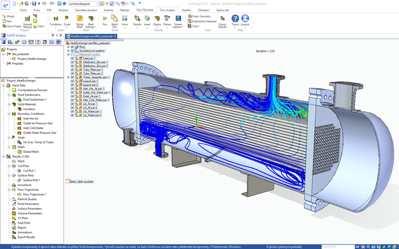Expand the Tubes_Assembly.asm:1 node
Image resolution: width=399 pixels, height=249 pixels.
click(68, 77)
